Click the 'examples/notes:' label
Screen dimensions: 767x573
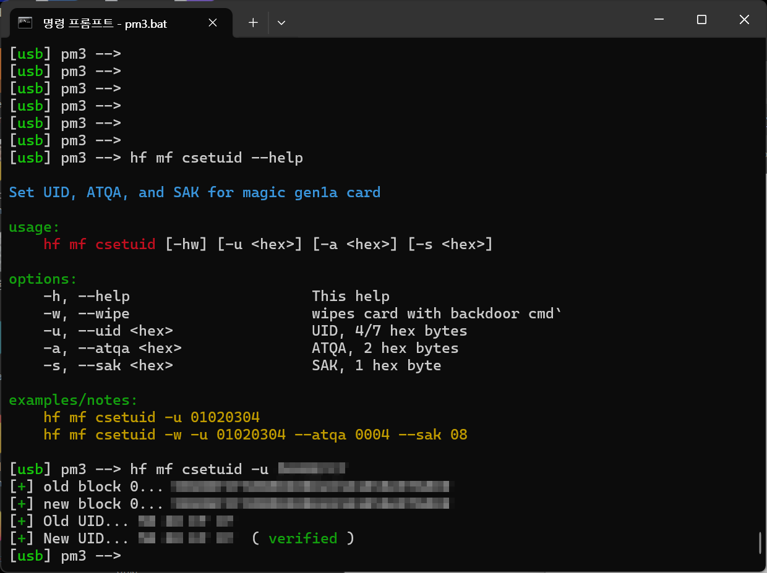tap(73, 400)
